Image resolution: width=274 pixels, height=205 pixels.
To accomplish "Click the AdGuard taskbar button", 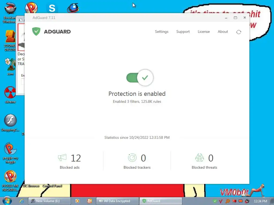I will click(x=161, y=201).
